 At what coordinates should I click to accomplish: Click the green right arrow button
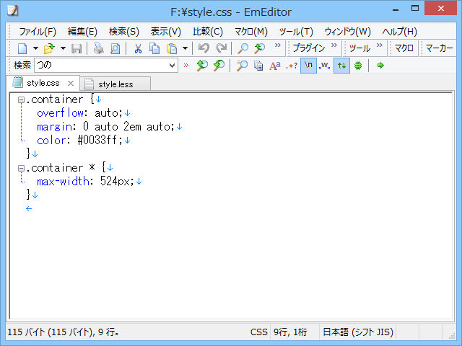(380, 66)
